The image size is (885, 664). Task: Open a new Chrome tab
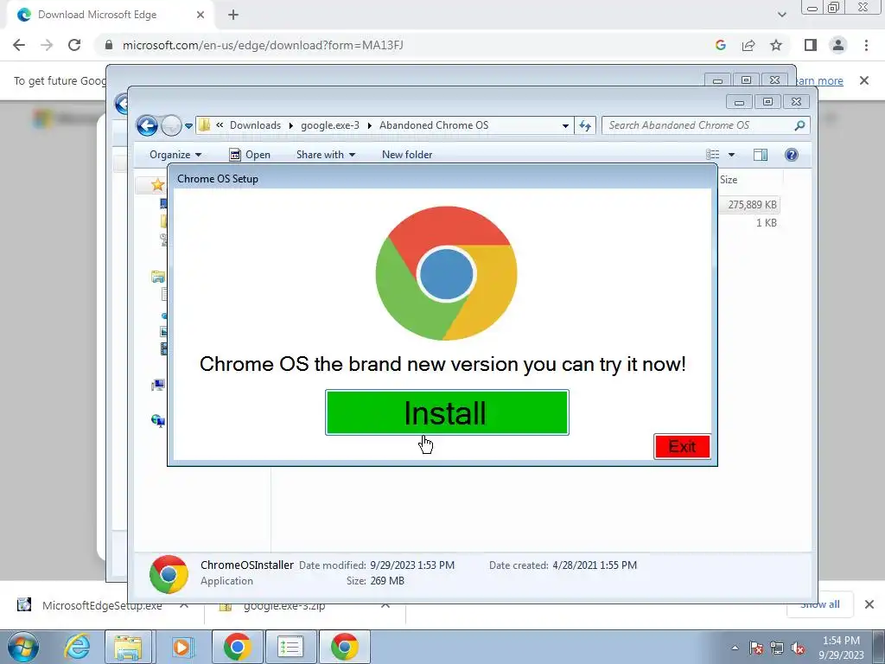click(233, 15)
